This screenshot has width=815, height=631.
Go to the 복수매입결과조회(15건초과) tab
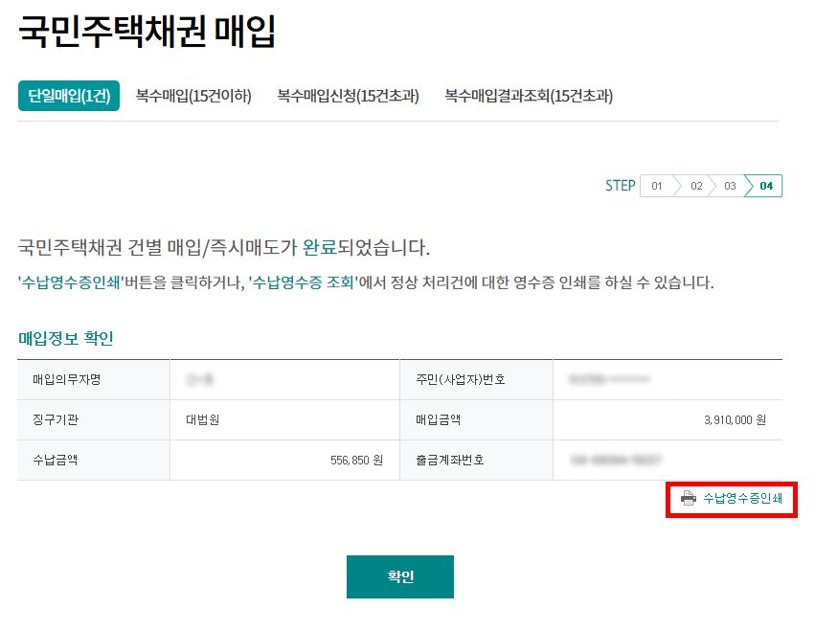(529, 96)
